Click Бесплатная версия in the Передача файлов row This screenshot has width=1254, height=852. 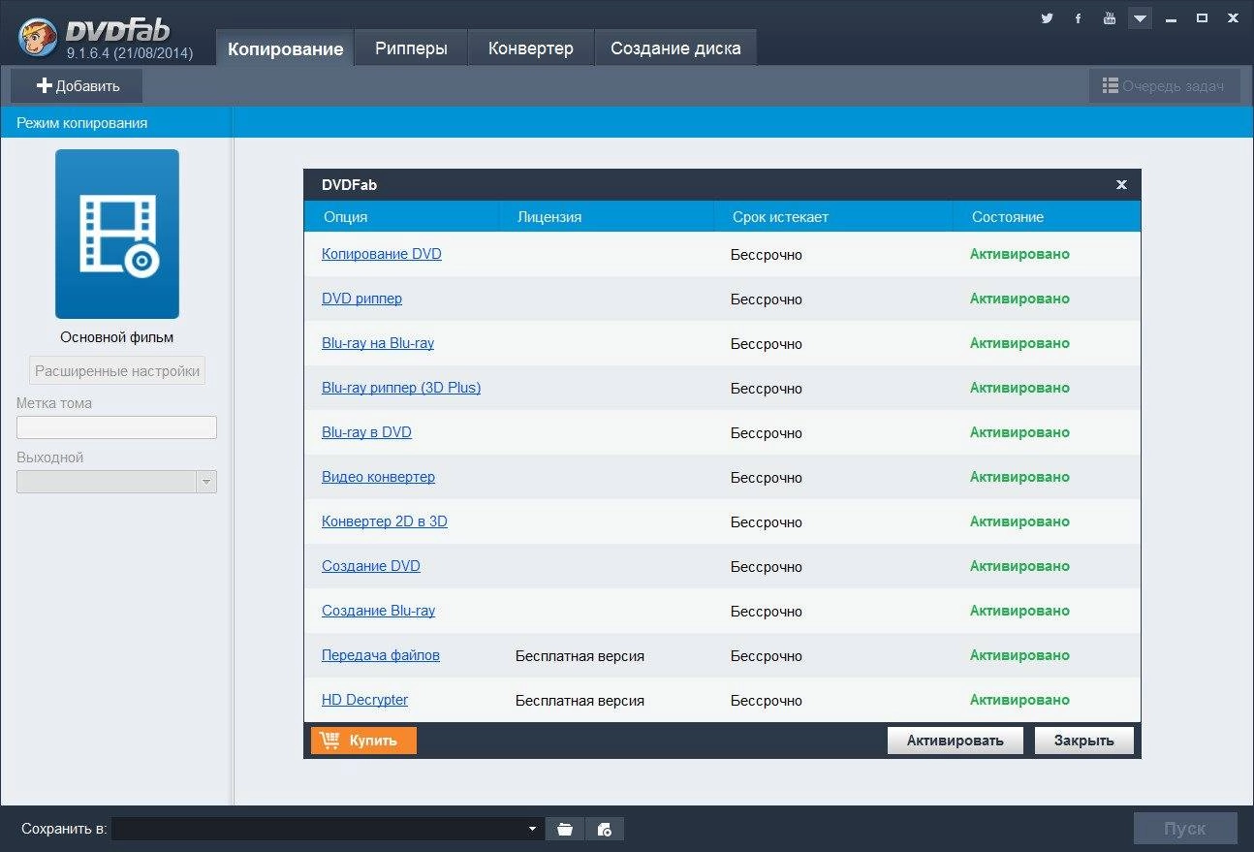click(580, 655)
